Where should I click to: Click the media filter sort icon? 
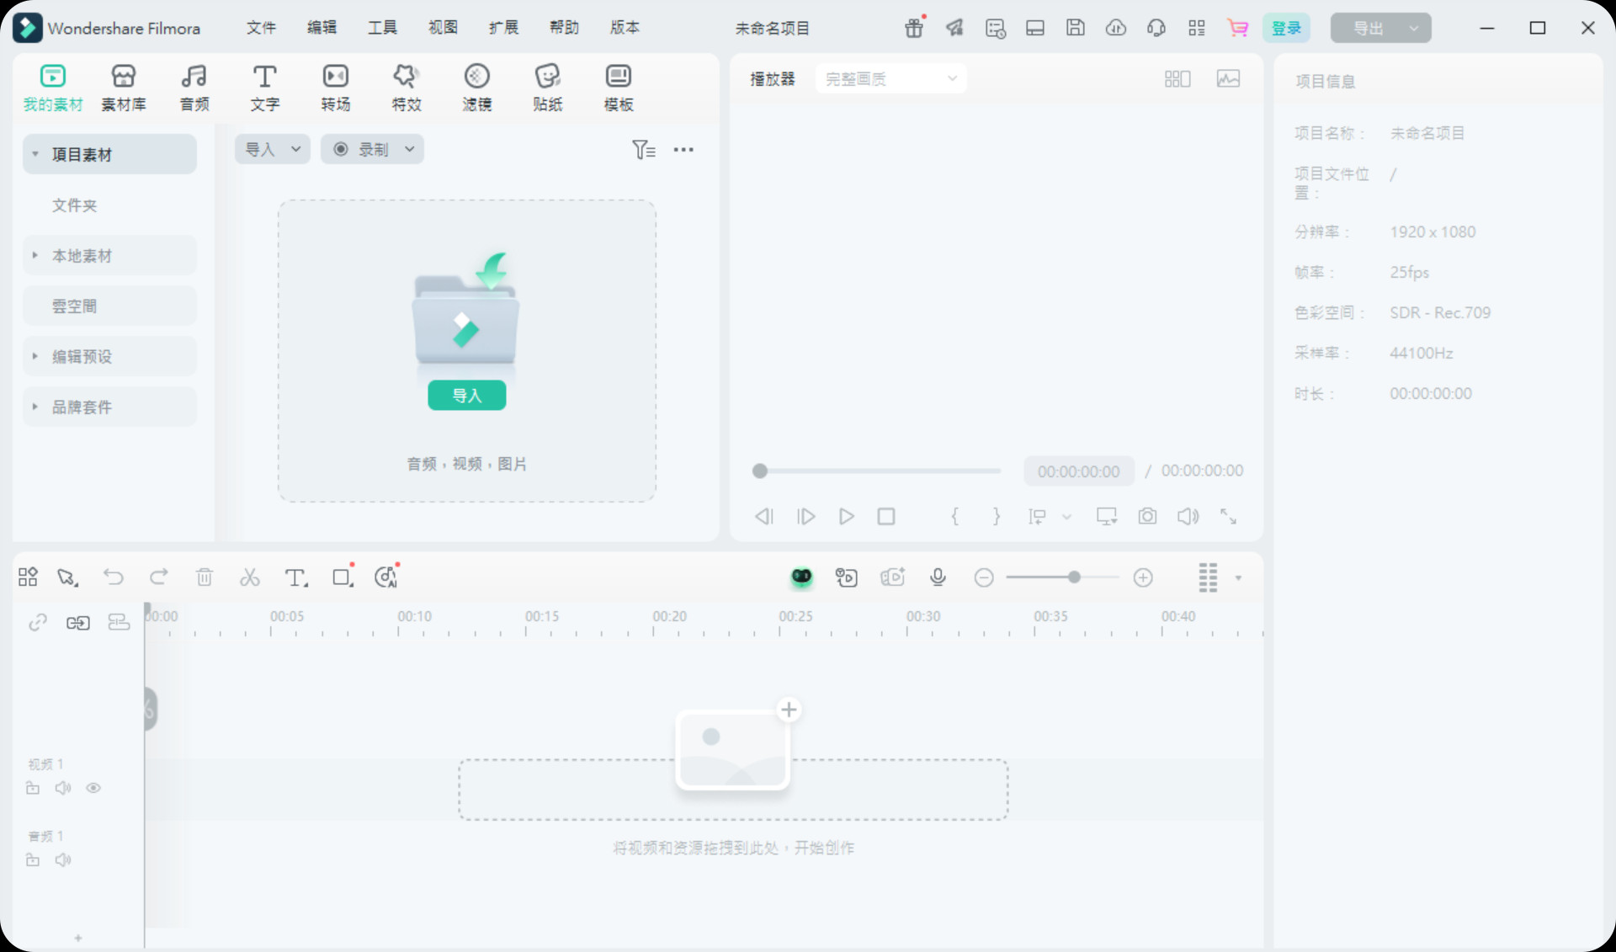point(644,150)
